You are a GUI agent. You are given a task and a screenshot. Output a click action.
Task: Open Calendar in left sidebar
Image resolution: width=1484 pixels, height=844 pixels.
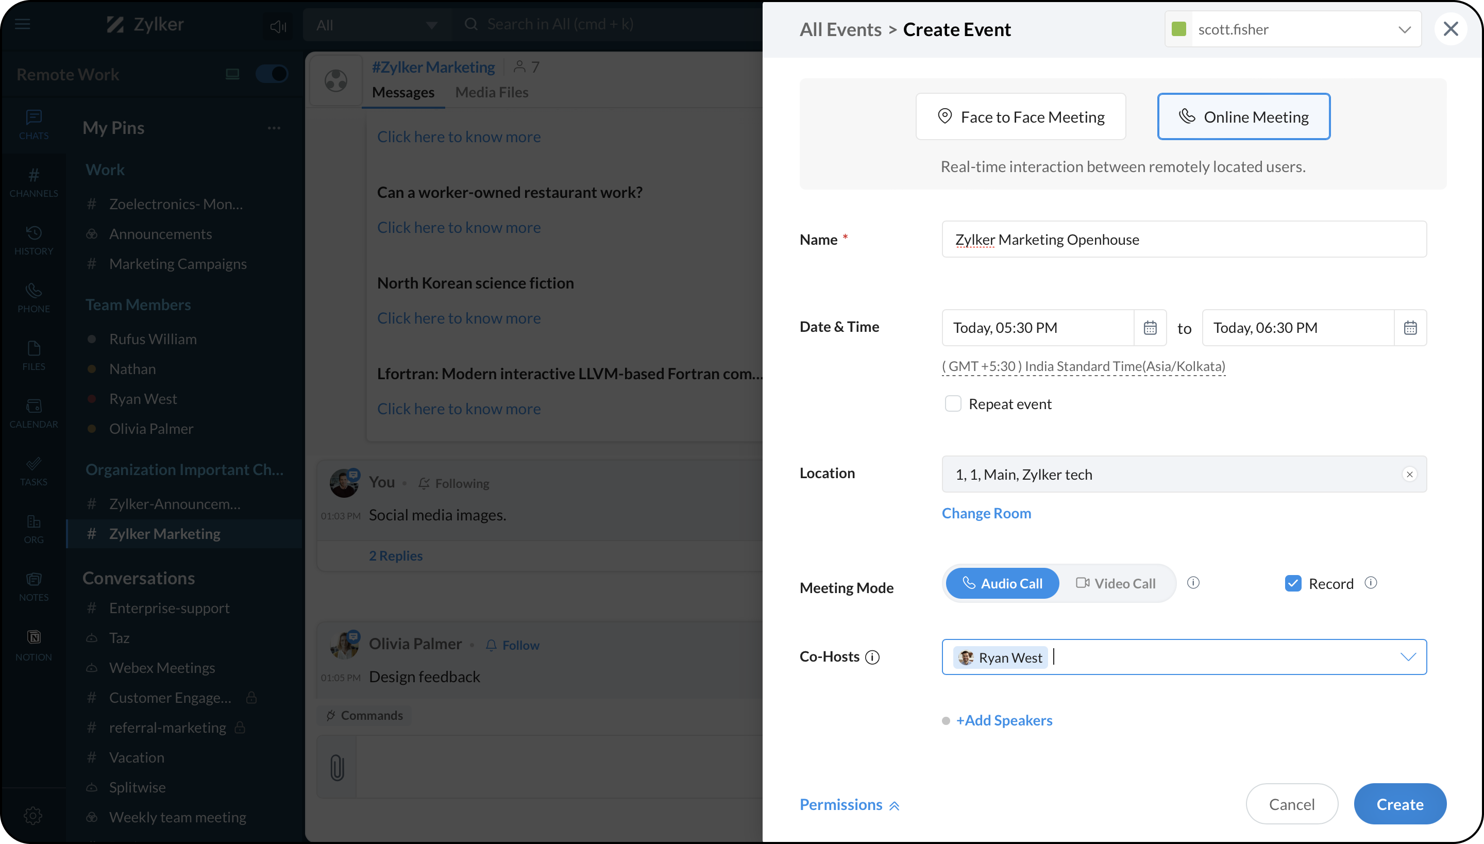(x=33, y=413)
